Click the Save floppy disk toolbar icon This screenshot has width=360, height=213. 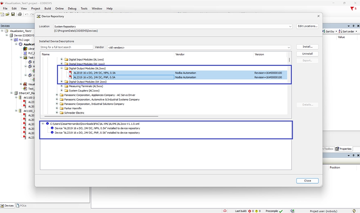(x=13, y=14)
